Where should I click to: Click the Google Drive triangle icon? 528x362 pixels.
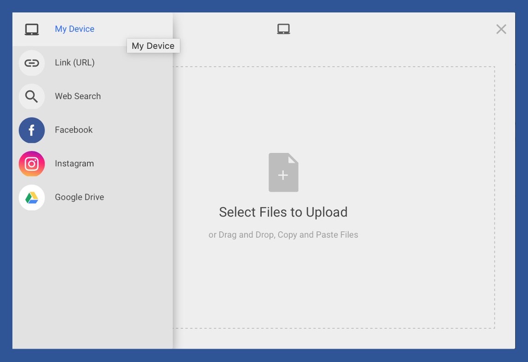click(x=32, y=198)
